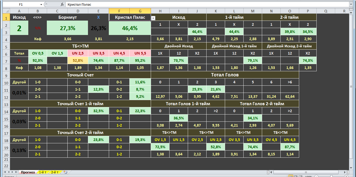The height and width of the screenshot is (177, 356).
Task: Select the blue X cell in row 1
Action: (x=99, y=17)
